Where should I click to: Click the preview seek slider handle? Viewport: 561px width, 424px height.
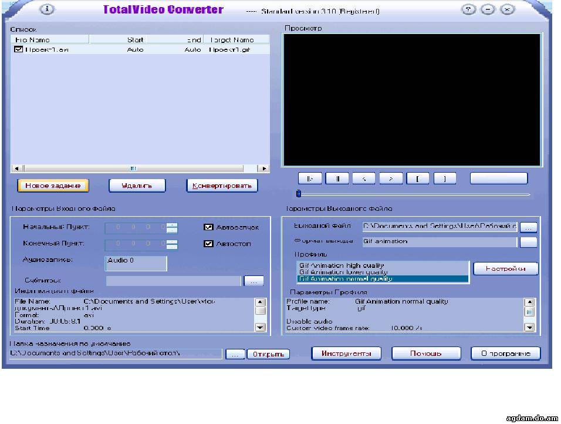(x=299, y=194)
